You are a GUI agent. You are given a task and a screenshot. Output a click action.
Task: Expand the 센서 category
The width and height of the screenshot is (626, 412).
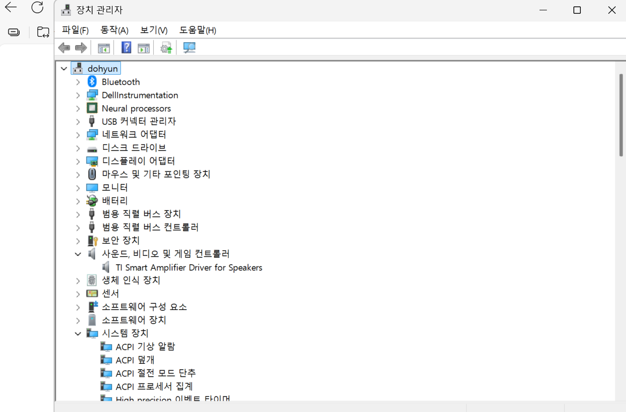(x=78, y=294)
